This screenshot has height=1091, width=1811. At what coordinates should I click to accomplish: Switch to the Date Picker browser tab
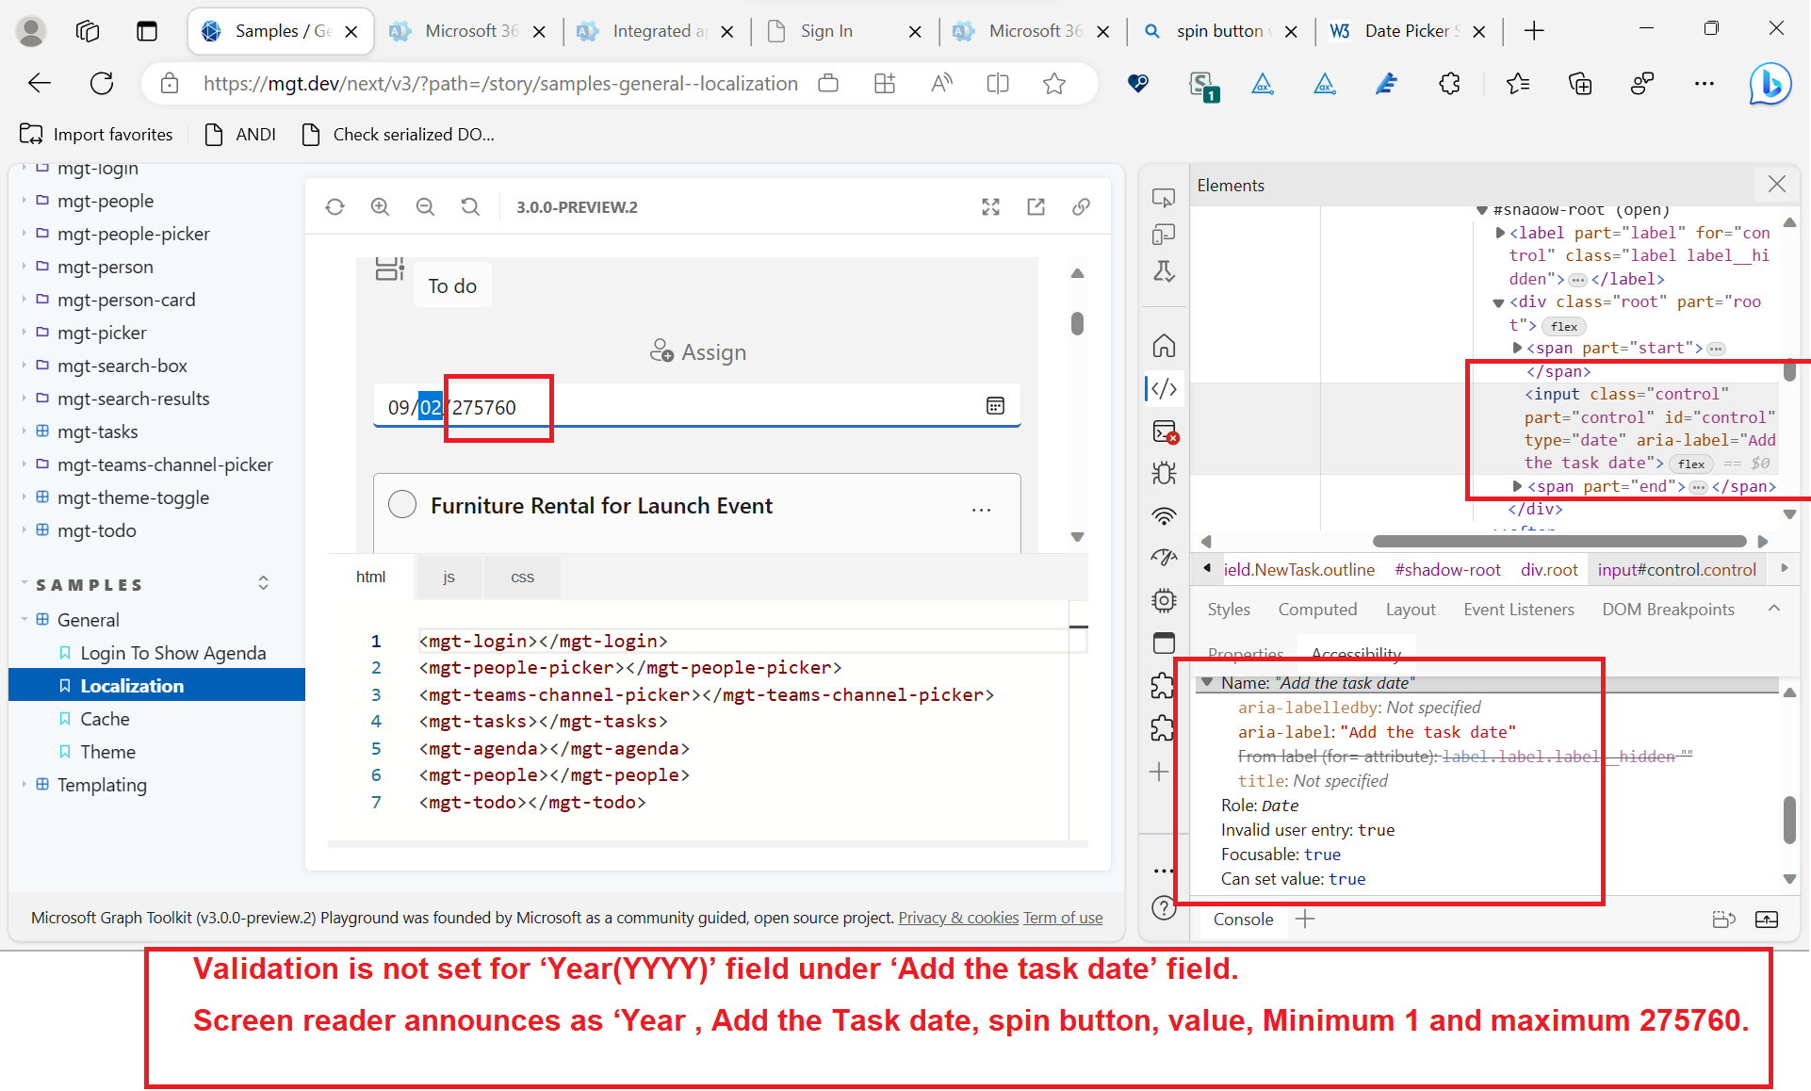click(1404, 31)
